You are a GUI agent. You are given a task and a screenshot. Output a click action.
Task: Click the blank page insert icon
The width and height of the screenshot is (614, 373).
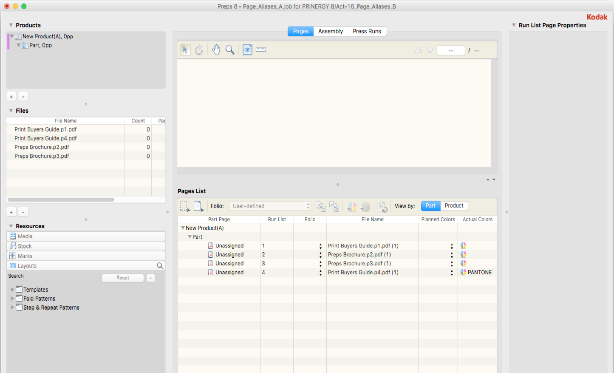(x=198, y=206)
